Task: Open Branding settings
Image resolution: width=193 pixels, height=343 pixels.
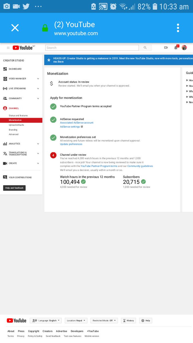Action: (13, 130)
